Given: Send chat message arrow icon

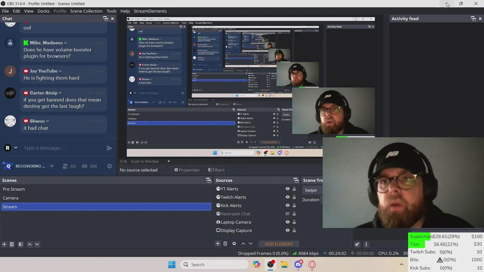Looking at the screenshot, I should (x=109, y=148).
